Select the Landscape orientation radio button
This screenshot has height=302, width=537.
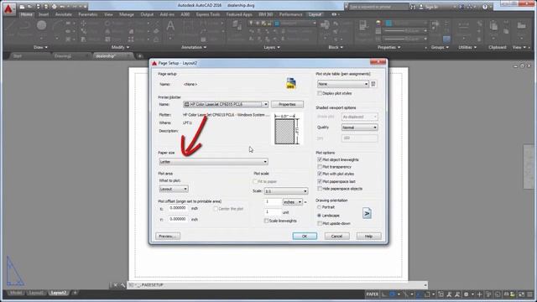coord(319,216)
